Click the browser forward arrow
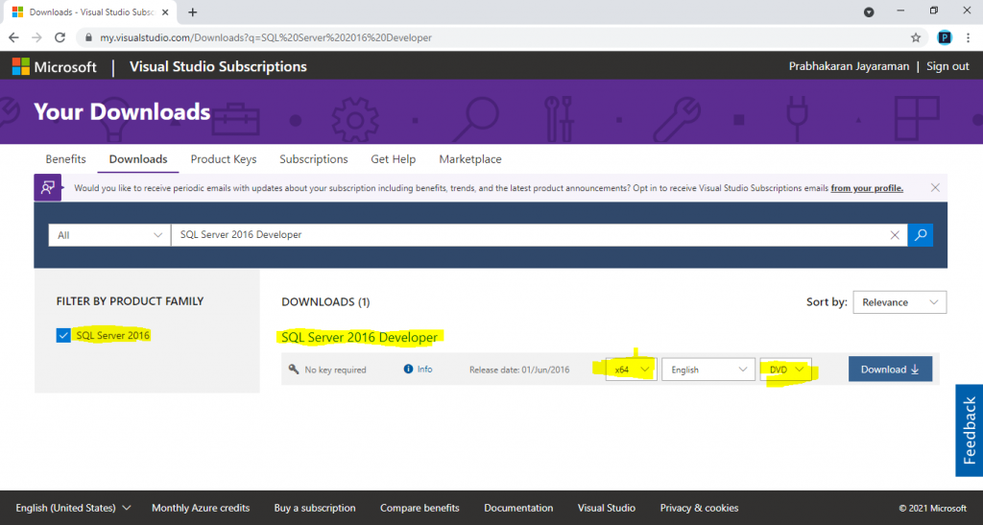 coord(37,37)
